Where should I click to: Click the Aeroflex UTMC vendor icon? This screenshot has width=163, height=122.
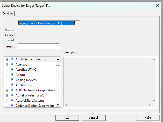click(x=12, y=69)
